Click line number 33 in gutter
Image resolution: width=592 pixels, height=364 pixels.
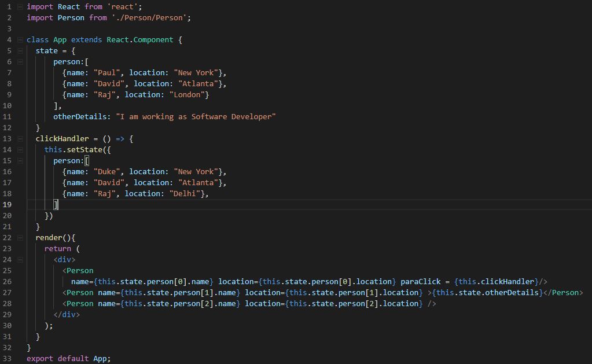tap(7, 359)
